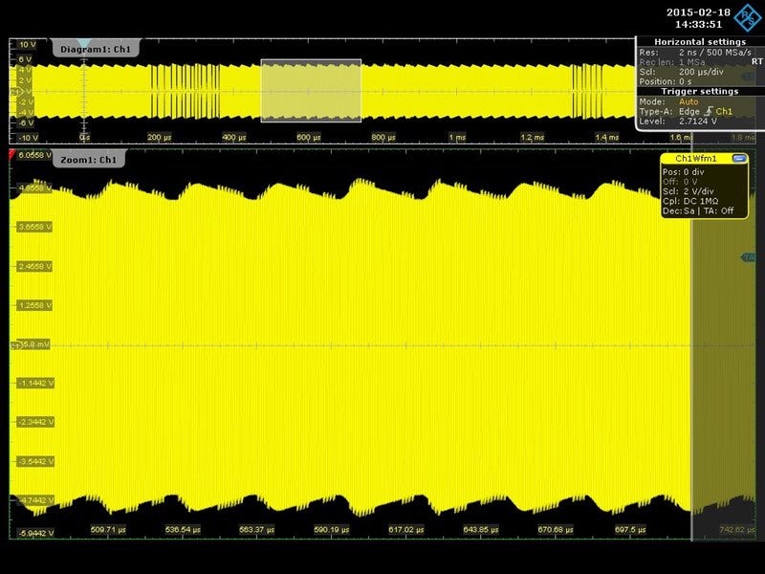
Task: Click the 697.5 µs time label
Action: [x=630, y=530]
